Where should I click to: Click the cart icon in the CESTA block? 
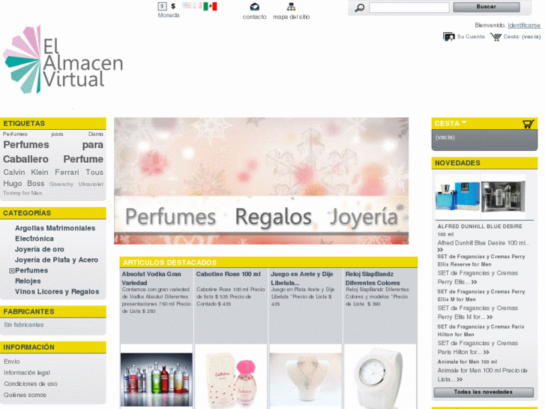coord(529,124)
